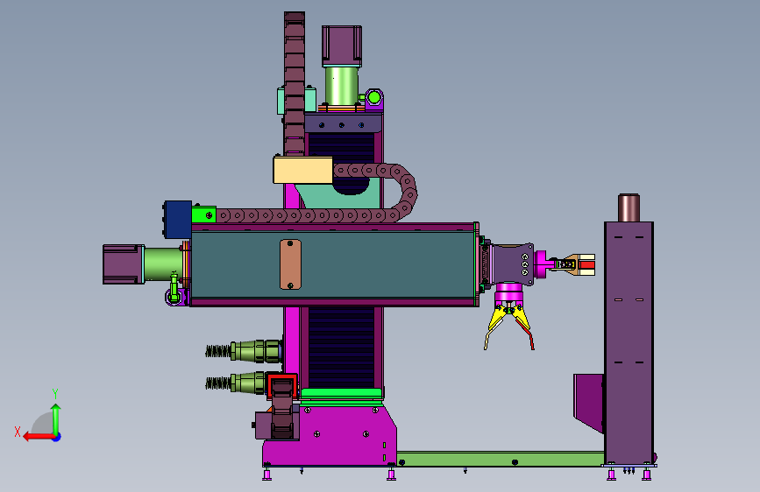Select the purple motor left of arm
The width and height of the screenshot is (760, 492).
coord(123,264)
